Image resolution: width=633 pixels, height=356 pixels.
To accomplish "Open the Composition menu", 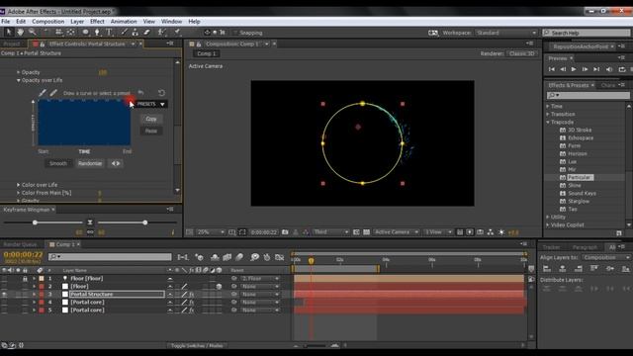I will 48,22.
